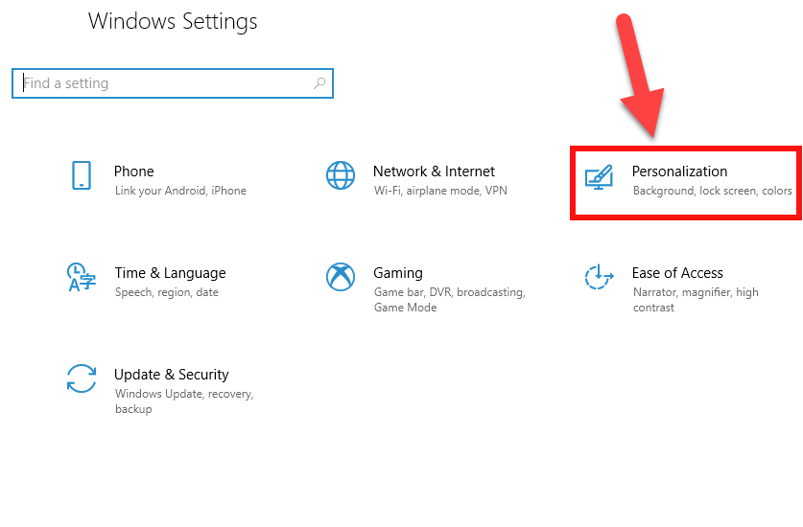The image size is (803, 527).
Task: Focus the "Find a setting" search field
Action: point(163,83)
